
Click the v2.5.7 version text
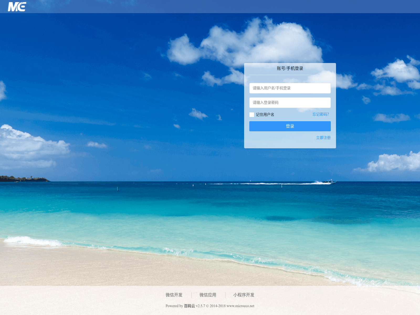[200, 306]
